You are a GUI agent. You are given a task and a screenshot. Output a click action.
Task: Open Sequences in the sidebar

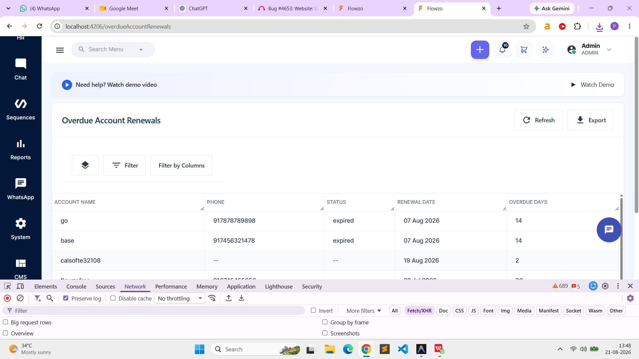click(21, 109)
